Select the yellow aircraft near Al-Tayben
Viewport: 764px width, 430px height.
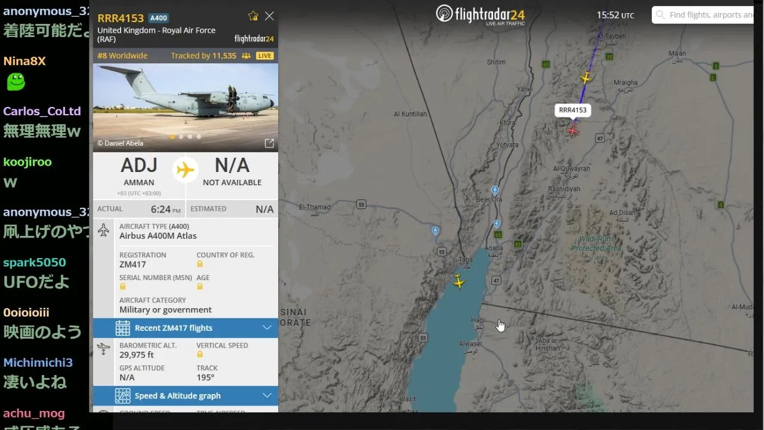[586, 78]
